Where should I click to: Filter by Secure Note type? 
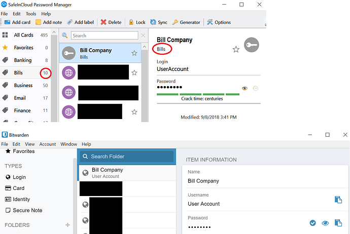(x=24, y=210)
